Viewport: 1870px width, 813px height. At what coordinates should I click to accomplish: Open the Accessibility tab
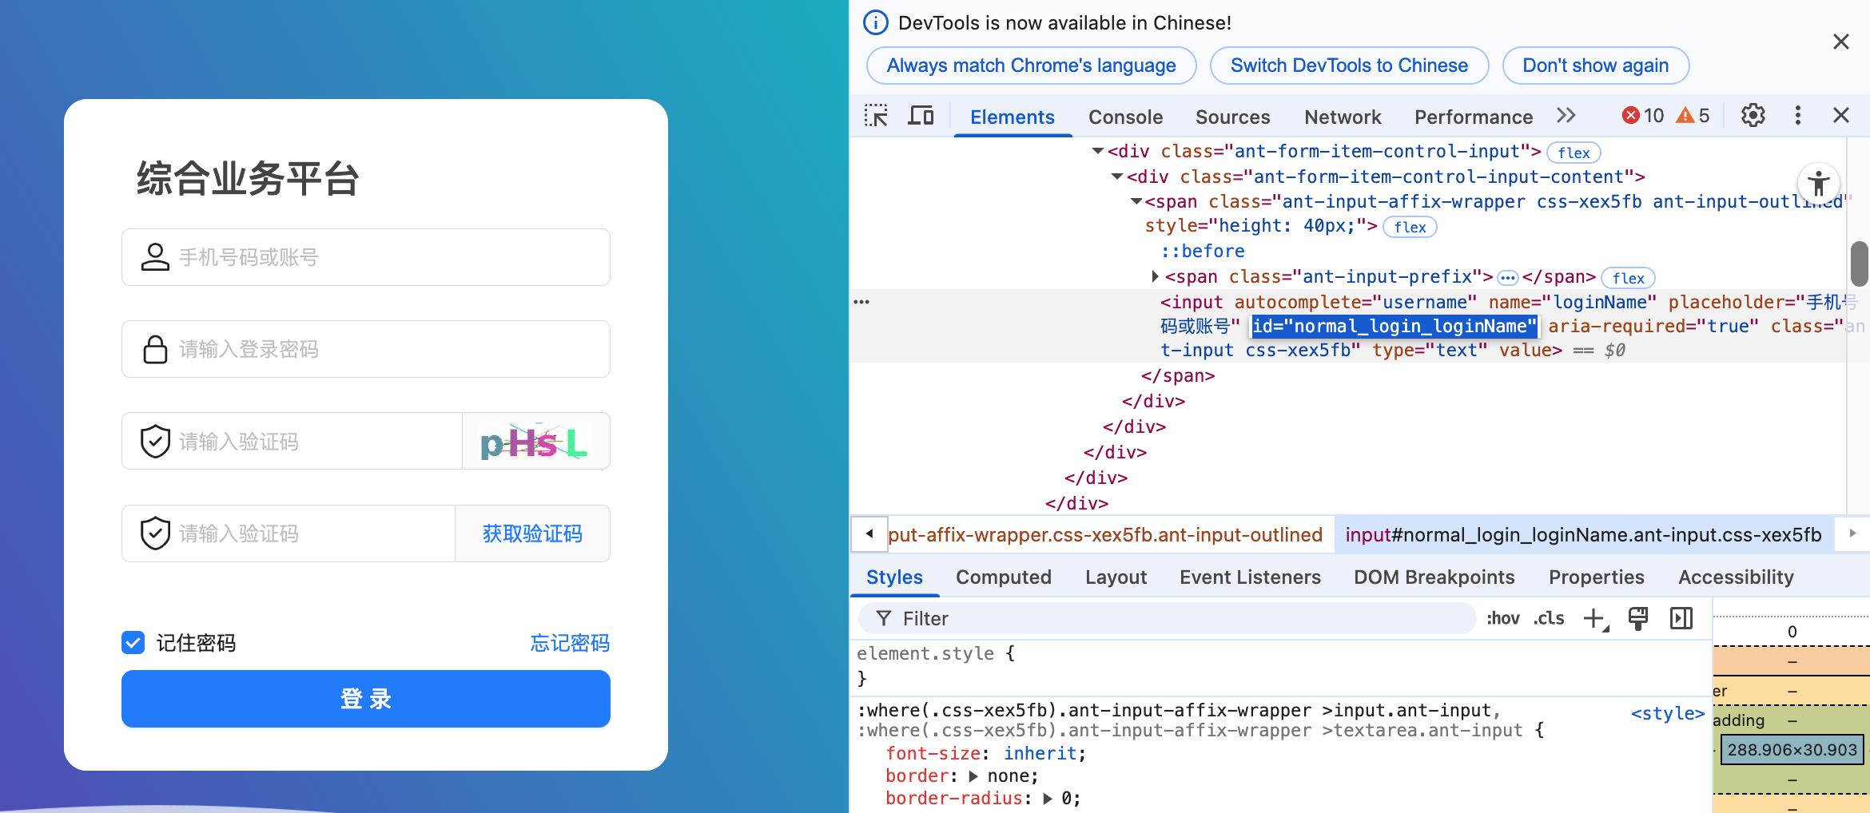(x=1736, y=577)
